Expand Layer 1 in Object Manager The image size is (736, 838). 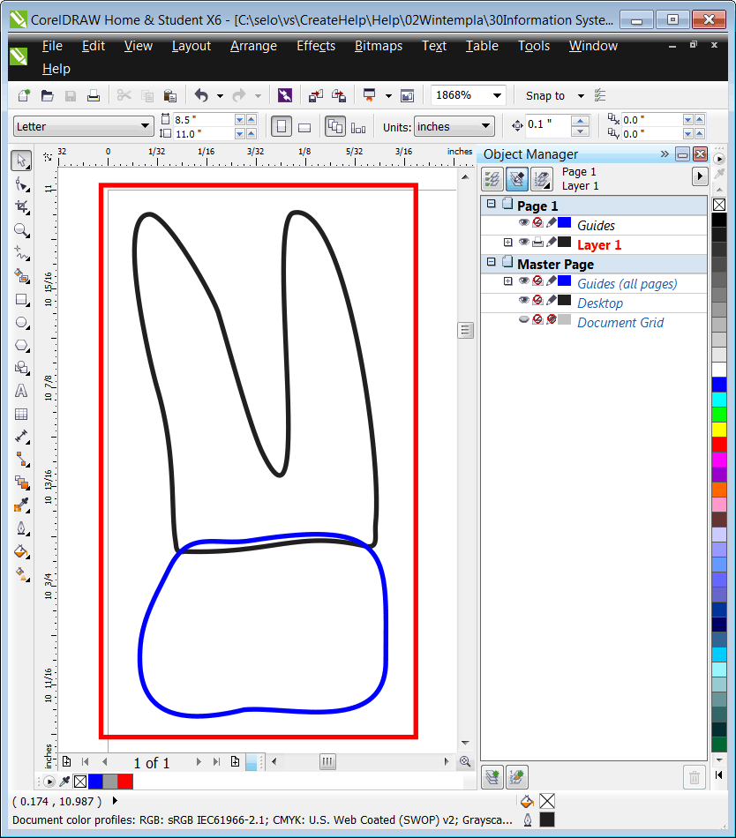(x=507, y=243)
